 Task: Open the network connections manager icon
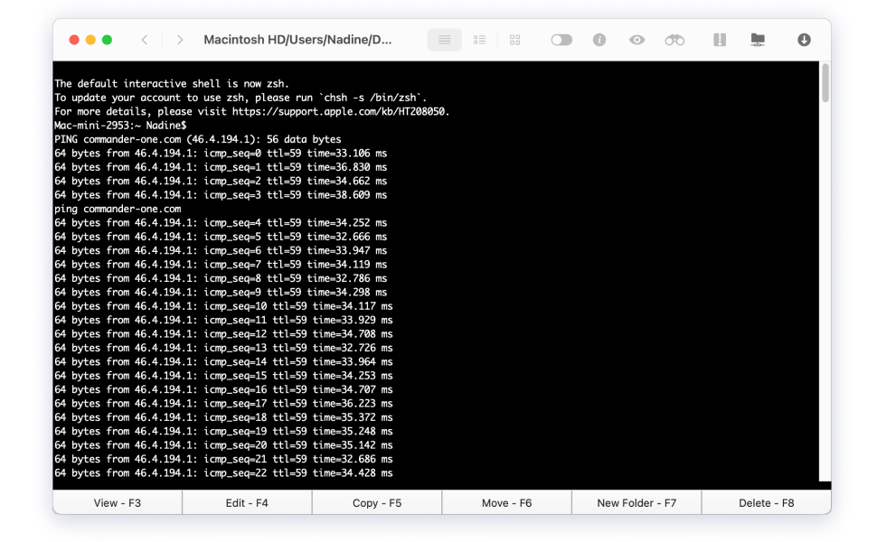pos(758,40)
